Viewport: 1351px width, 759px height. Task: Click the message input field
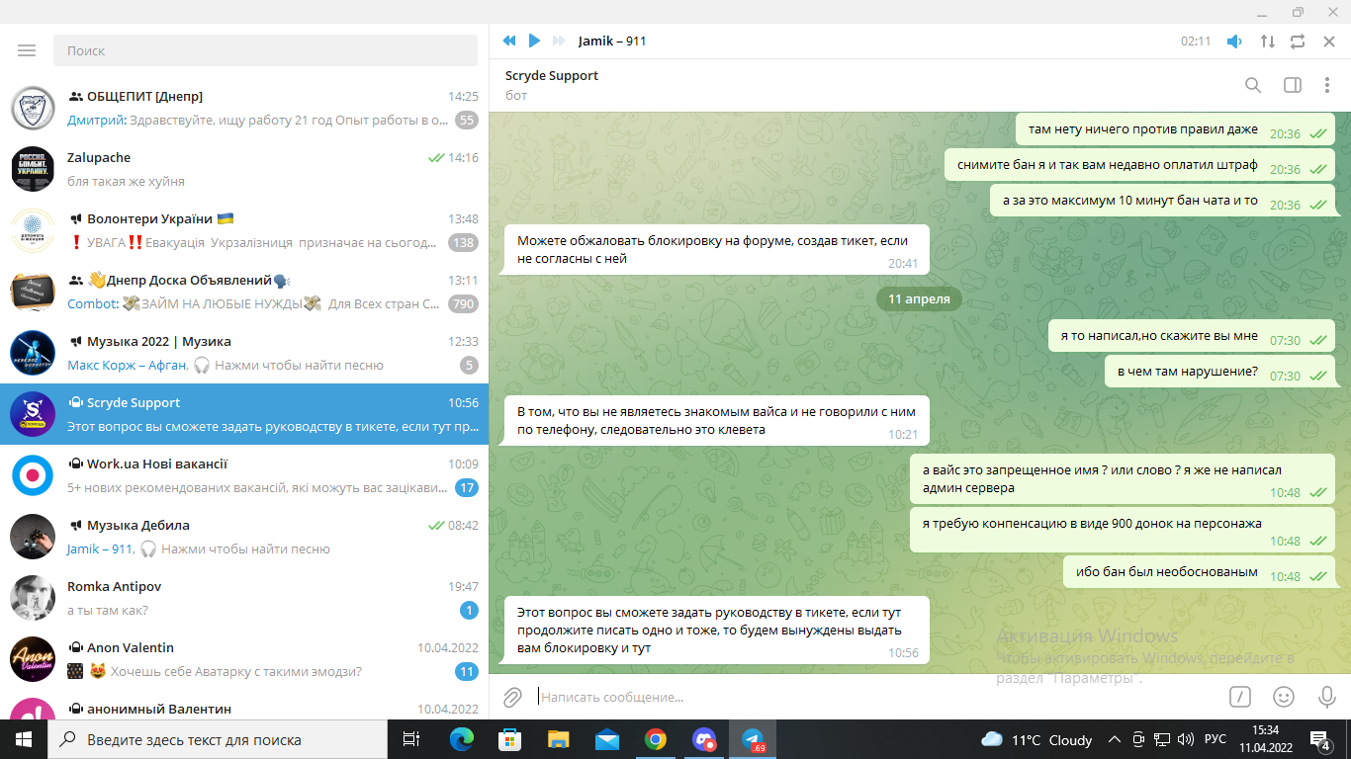[x=870, y=697]
